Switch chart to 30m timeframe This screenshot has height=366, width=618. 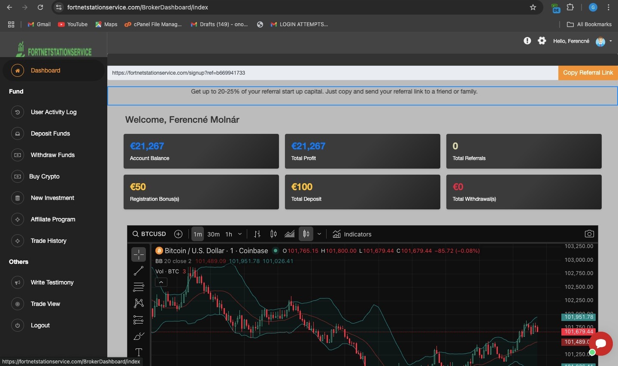[x=213, y=234]
